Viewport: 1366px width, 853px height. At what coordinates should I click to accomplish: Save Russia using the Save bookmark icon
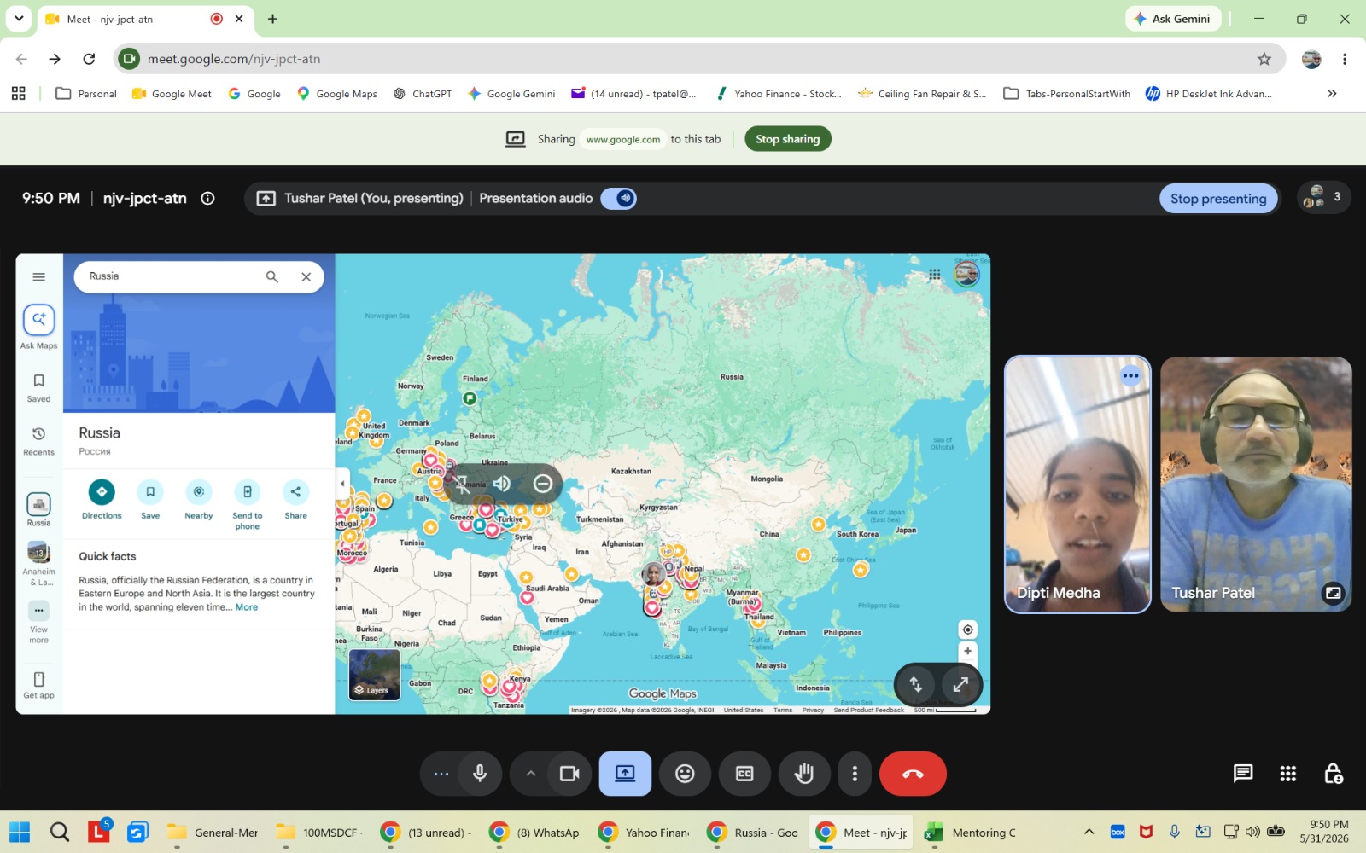coord(150,499)
